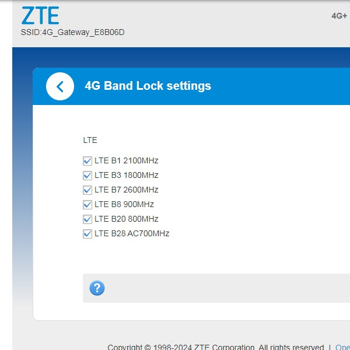The width and height of the screenshot is (350, 350).
Task: Click the "LTE B3 1800MHz" text label
Action: point(126,175)
